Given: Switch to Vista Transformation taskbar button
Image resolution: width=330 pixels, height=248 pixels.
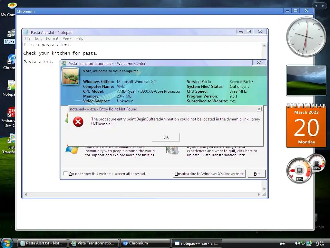Looking at the screenshot, I should 94,243.
